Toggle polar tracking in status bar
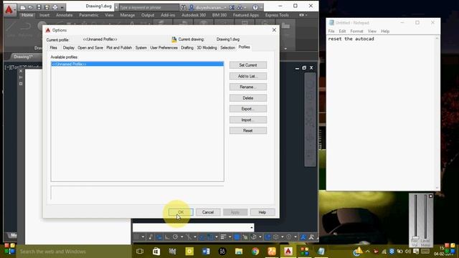Image resolution: width=459 pixels, height=258 pixels. (175, 237)
